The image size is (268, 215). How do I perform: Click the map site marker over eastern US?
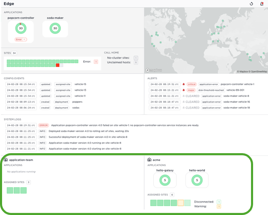tap(176, 42)
